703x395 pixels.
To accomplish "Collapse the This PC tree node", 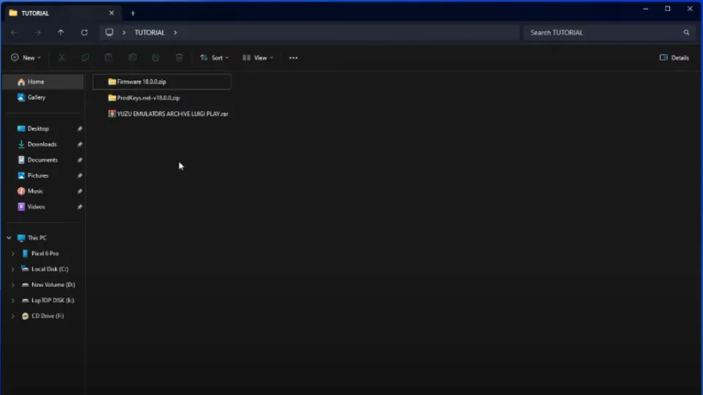I will [9, 238].
